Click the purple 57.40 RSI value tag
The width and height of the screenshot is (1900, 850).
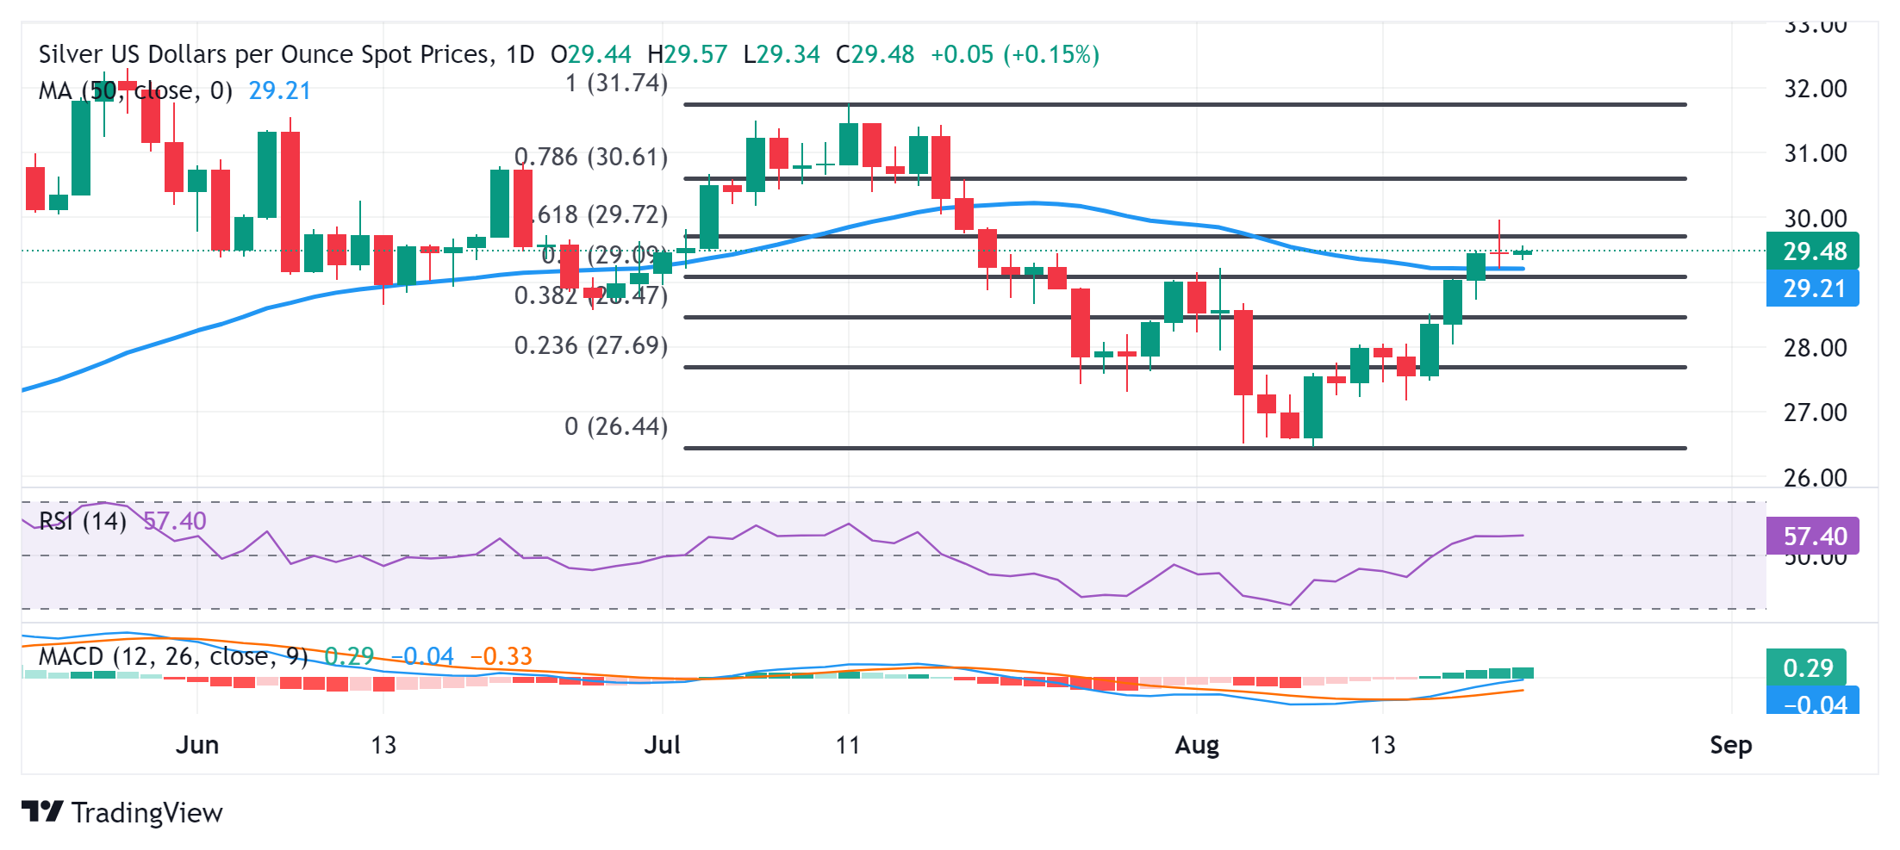click(x=1813, y=536)
